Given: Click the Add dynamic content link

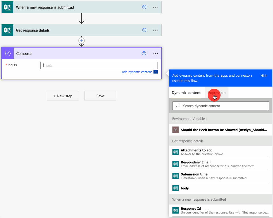Looking at the screenshot, I should point(137,72).
